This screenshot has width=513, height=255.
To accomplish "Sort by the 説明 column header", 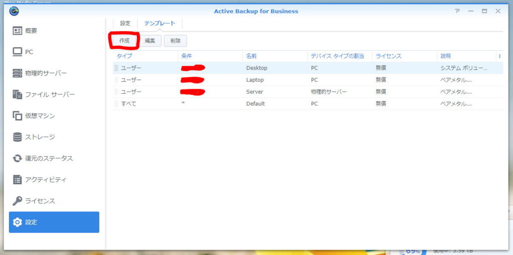I will click(x=467, y=56).
